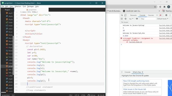
Task: Open the Chrome profile avatar S
Action: 169,7
